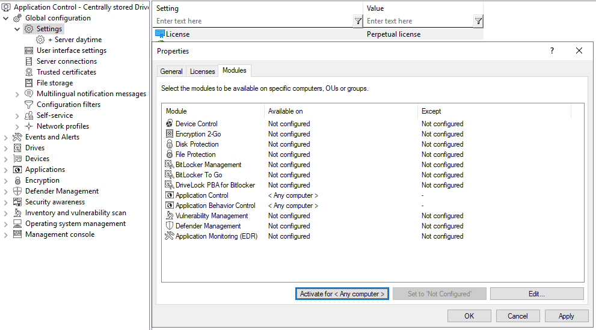Expand the Multilingual notification messages node
The height and width of the screenshot is (330, 596).
coord(17,94)
